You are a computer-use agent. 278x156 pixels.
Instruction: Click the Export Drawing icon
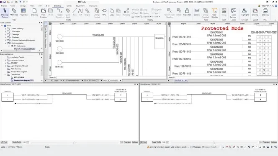[x=255, y=12]
